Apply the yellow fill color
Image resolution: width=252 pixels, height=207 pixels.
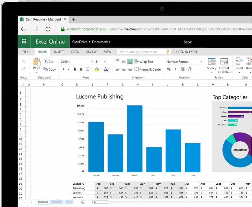coord(97,69)
